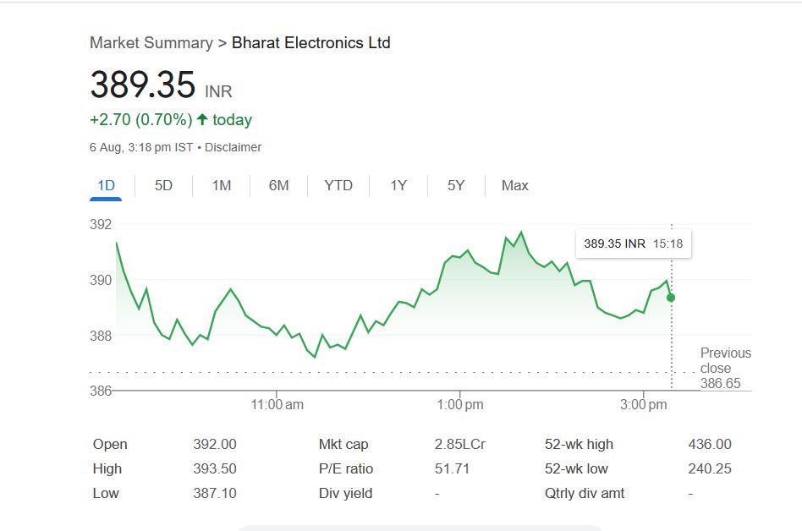Click the 1:00 pm axis label
Viewport: 802px width, 531px height.
[x=460, y=405]
